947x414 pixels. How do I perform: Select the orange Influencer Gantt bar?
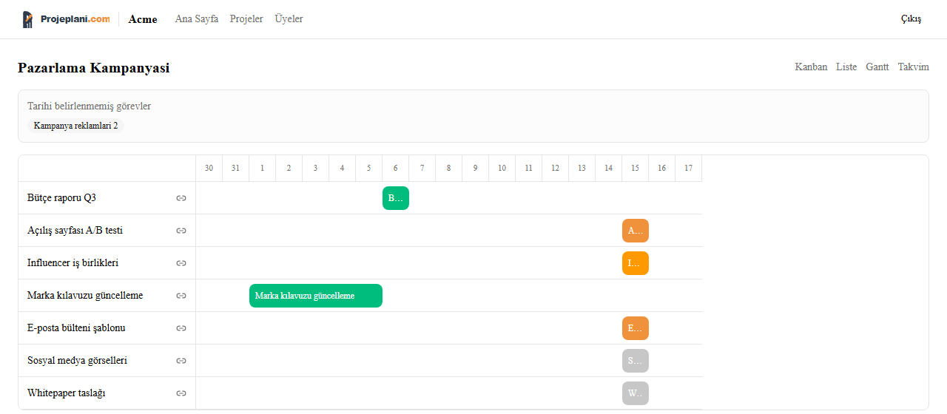click(636, 263)
